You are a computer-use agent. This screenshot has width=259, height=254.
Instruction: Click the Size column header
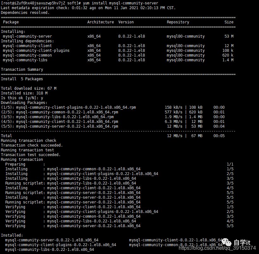coord(229,22)
